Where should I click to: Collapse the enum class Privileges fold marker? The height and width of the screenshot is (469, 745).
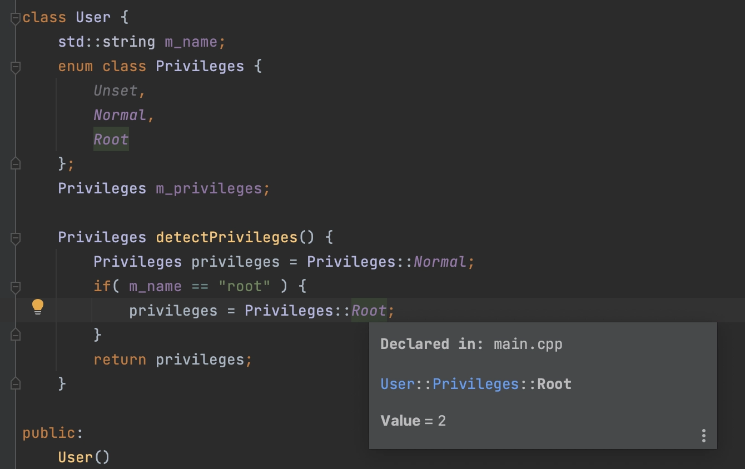[16, 67]
